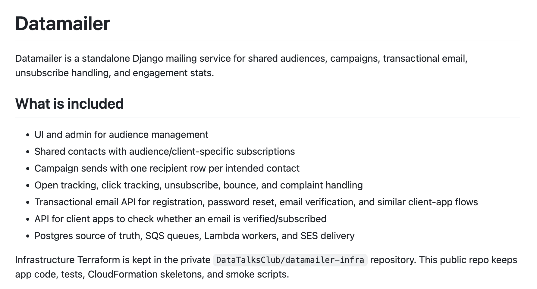Click the words smoke scripts
This screenshot has height=289, width=537.
point(257,274)
